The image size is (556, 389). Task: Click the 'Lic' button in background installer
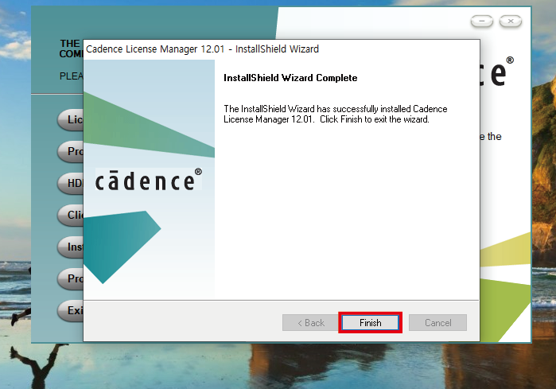pos(71,120)
